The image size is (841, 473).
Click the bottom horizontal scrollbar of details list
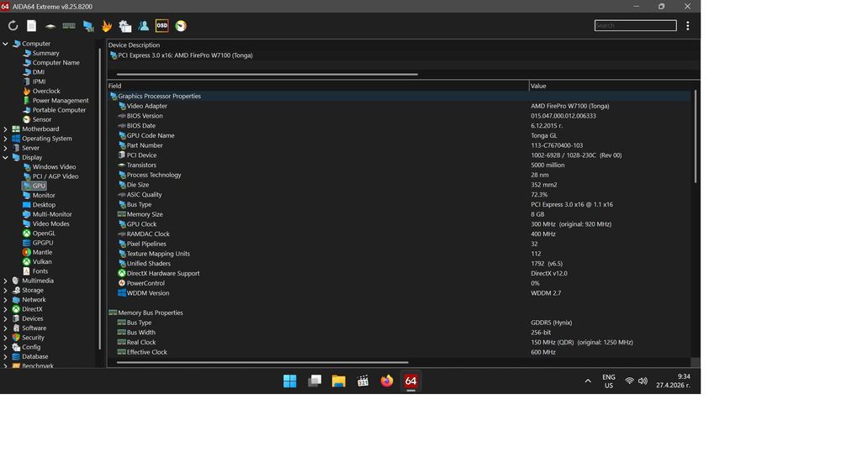262,363
